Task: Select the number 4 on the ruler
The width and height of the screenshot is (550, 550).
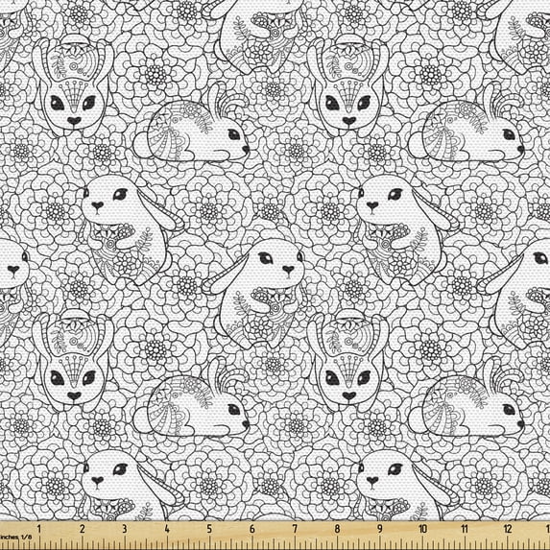Action: coord(167,529)
